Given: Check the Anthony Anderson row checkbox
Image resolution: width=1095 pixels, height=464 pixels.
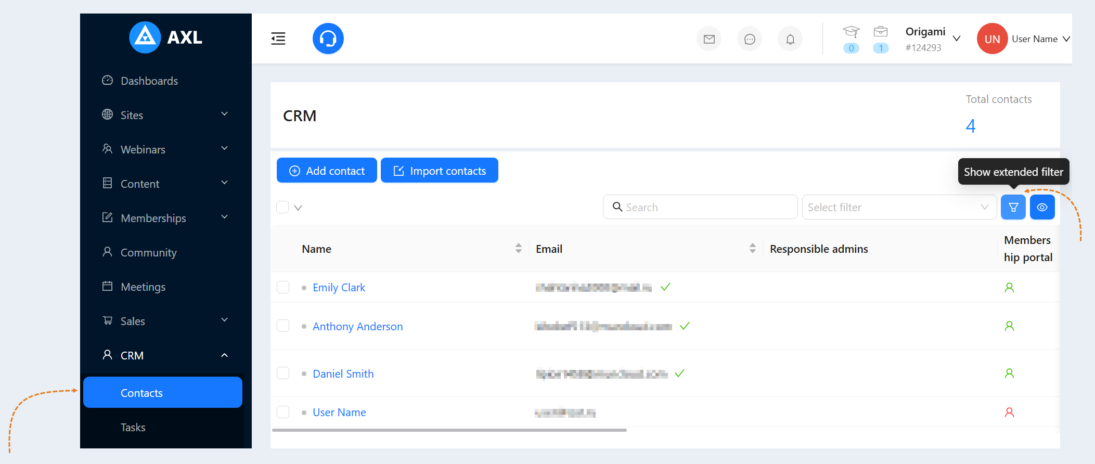Looking at the screenshot, I should [283, 326].
